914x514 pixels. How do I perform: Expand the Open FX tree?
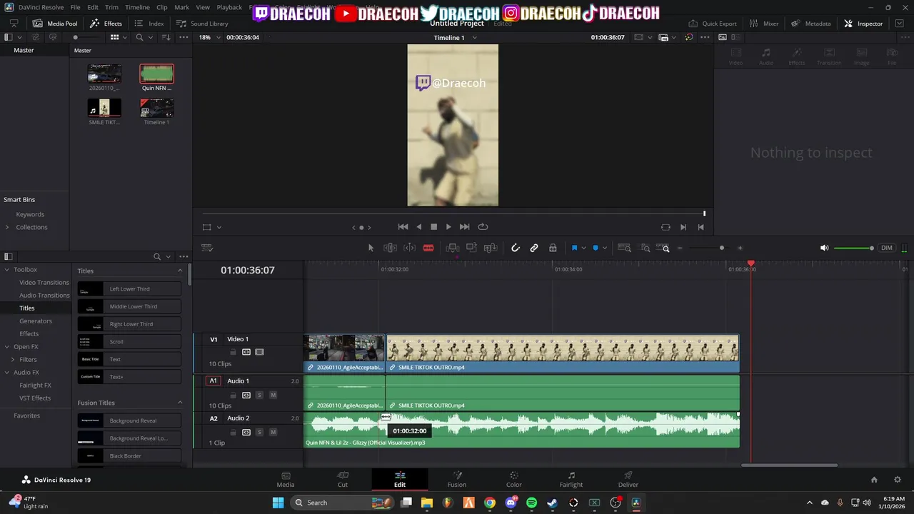7,347
